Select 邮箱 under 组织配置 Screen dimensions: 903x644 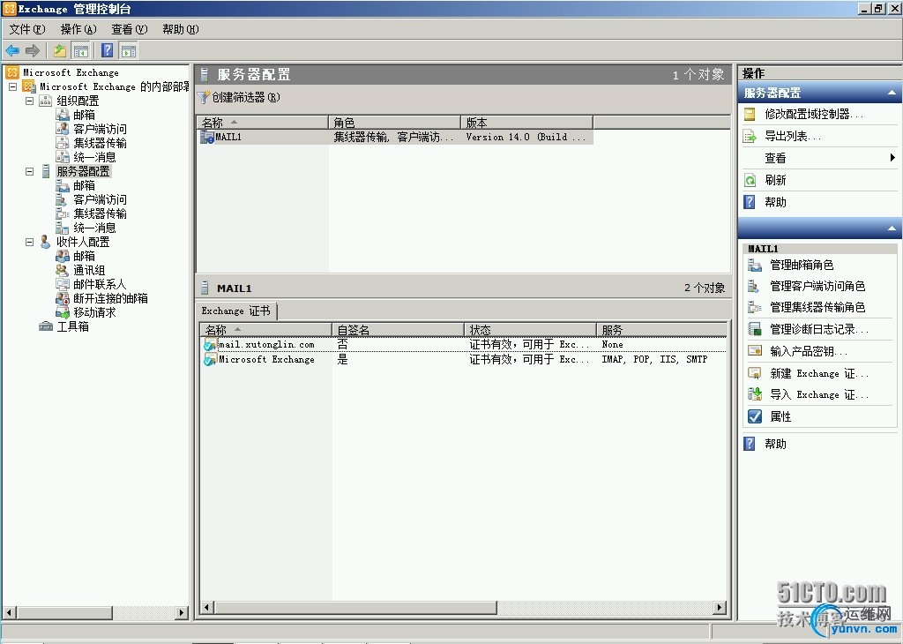coord(84,115)
